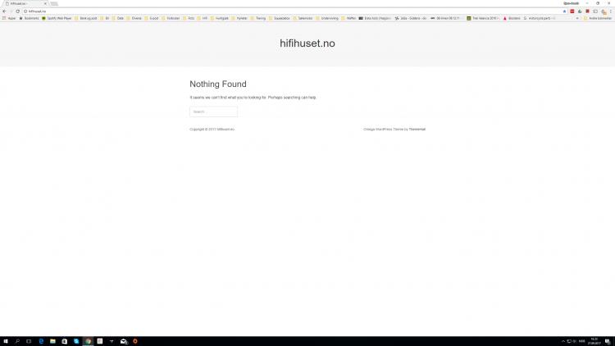The height and width of the screenshot is (346, 615).
Task: Open the Chrome three-dot menu
Action: 611,11
